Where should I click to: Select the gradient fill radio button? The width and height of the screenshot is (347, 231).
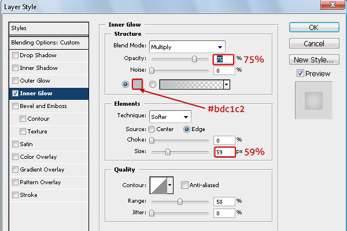click(x=153, y=84)
